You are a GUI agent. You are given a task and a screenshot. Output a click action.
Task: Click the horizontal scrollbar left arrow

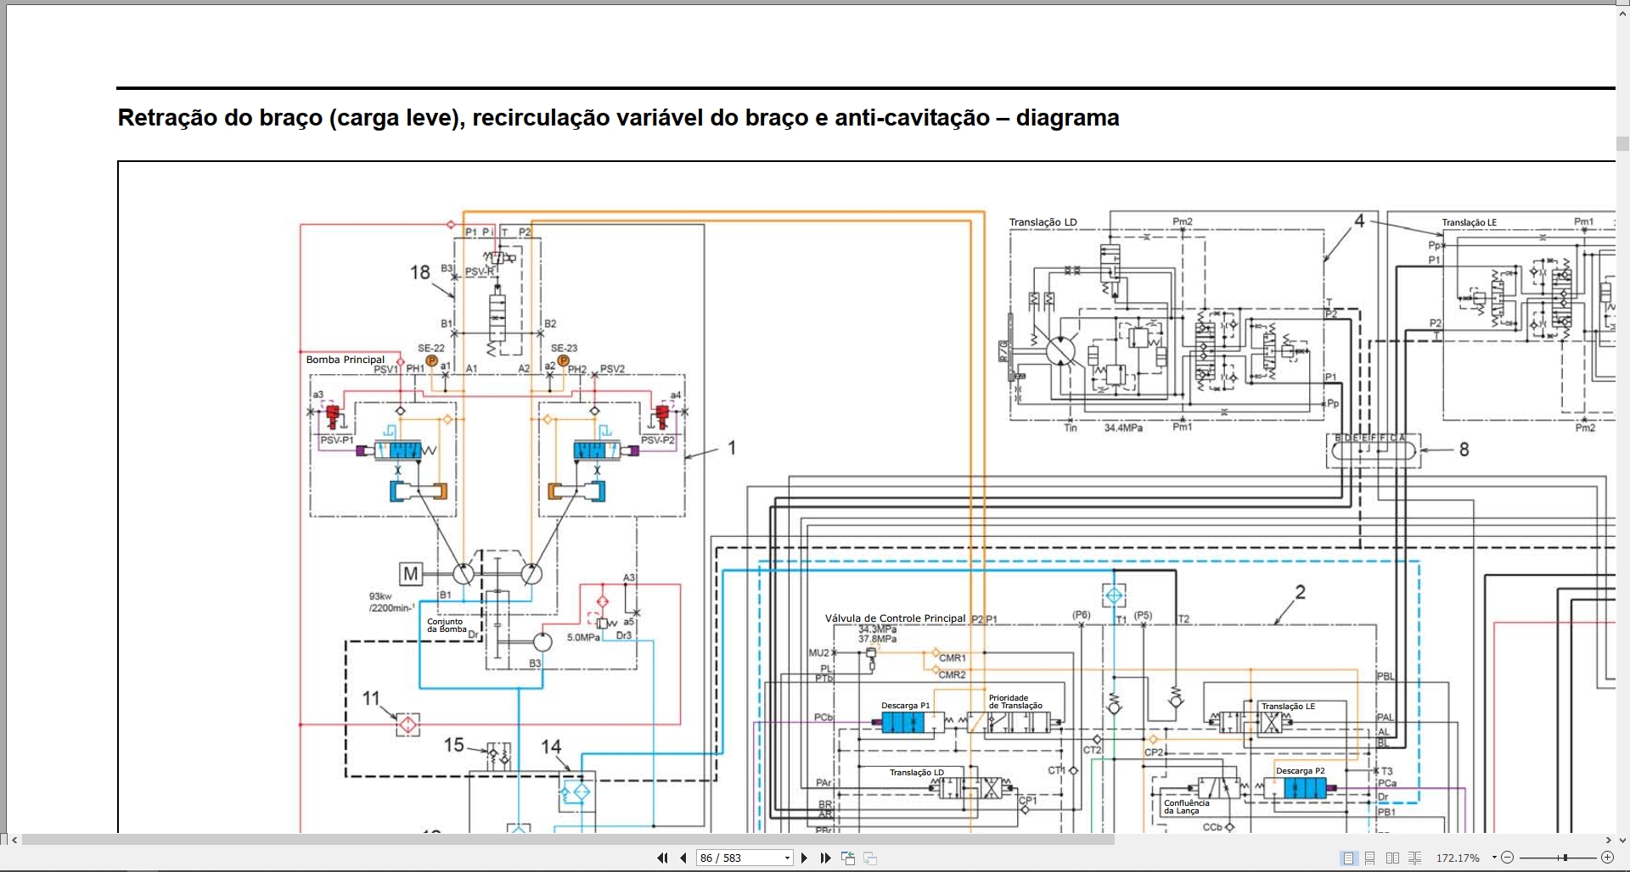[14, 840]
